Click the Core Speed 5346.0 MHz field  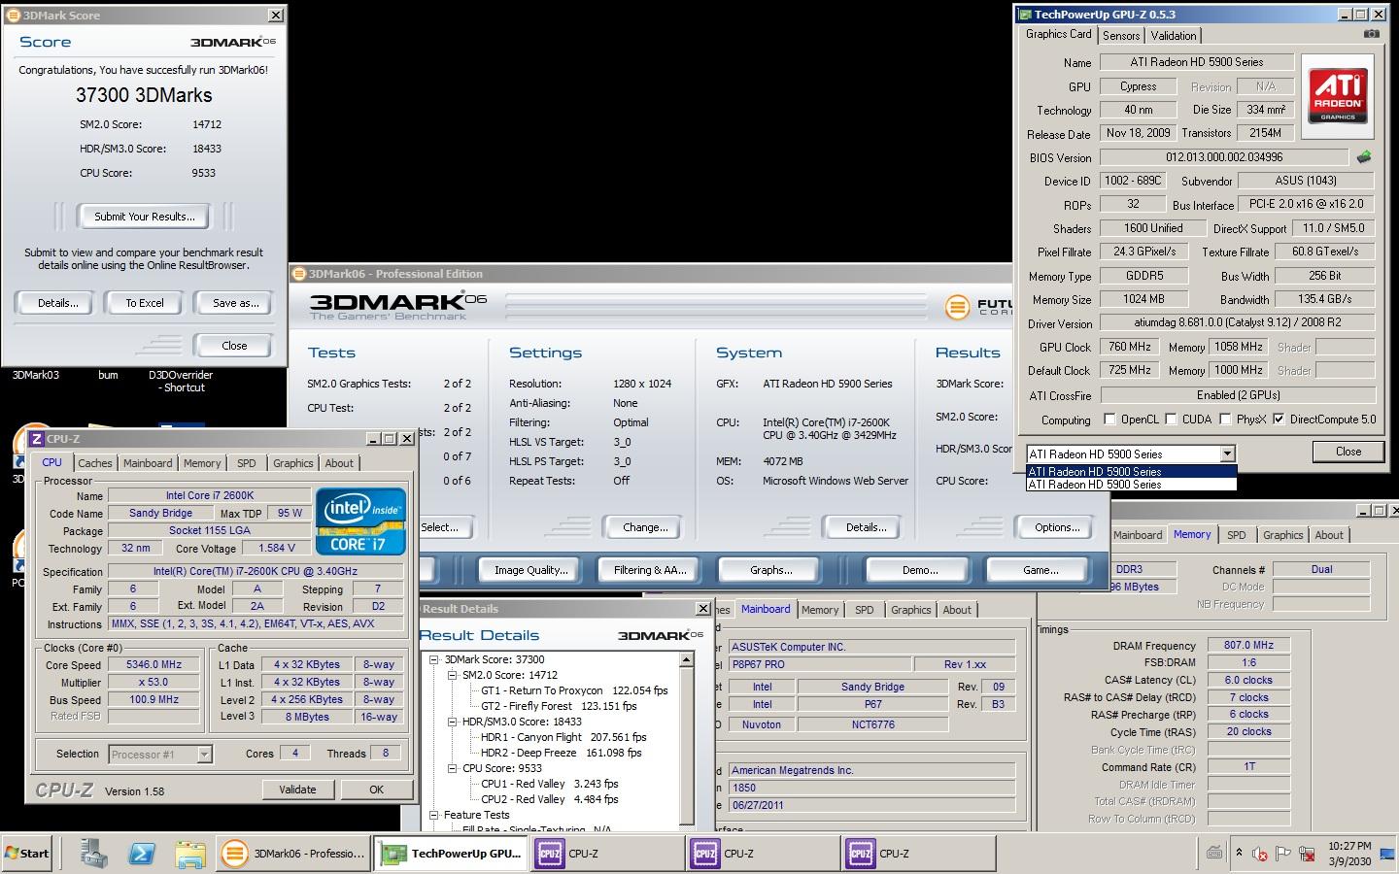(x=154, y=664)
